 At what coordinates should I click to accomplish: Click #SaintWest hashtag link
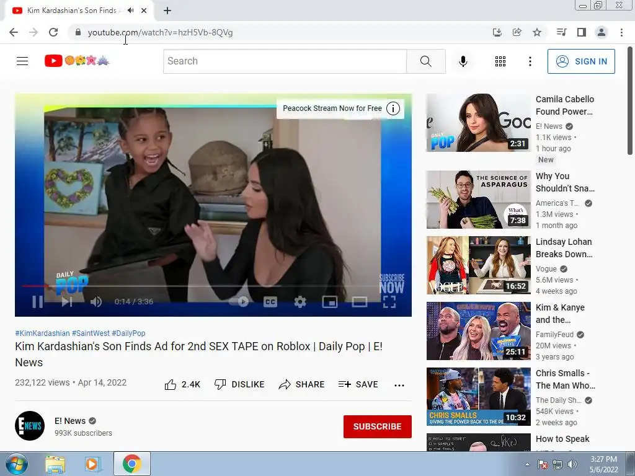click(91, 333)
